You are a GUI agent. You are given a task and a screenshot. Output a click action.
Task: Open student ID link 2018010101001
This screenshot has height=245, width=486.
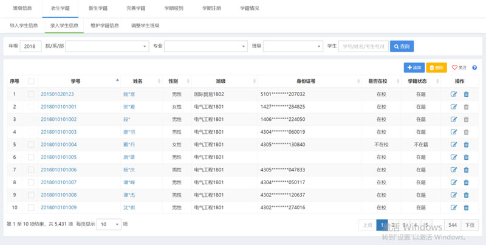[x=58, y=107]
